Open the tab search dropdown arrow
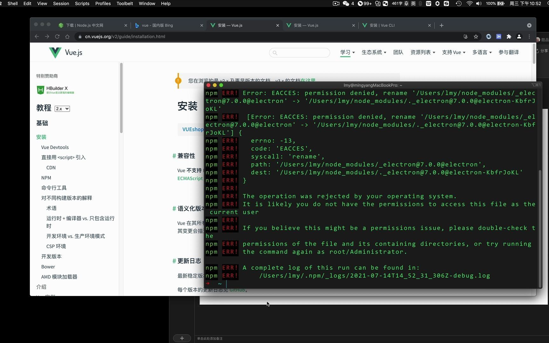This screenshot has width=549, height=343. 529,25
